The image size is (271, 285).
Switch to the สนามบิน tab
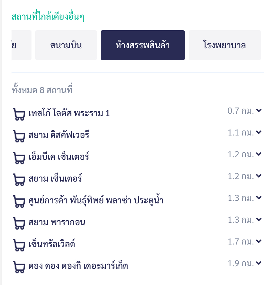(66, 45)
